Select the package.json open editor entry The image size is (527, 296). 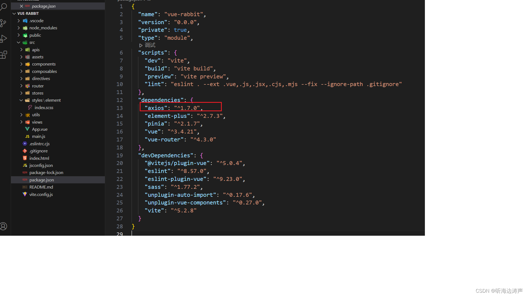click(x=44, y=6)
